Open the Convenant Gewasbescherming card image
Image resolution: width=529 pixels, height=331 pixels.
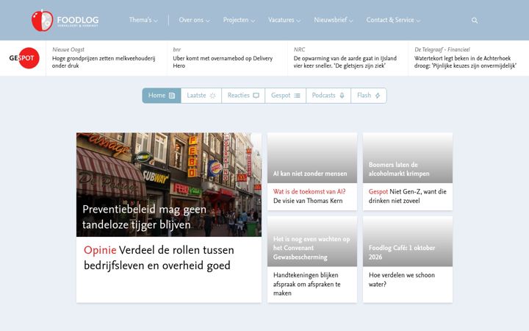coord(312,241)
